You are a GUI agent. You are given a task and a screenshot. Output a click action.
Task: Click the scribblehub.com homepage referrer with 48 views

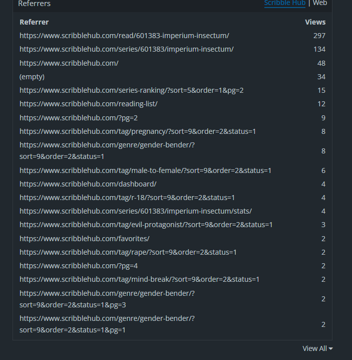(69, 63)
